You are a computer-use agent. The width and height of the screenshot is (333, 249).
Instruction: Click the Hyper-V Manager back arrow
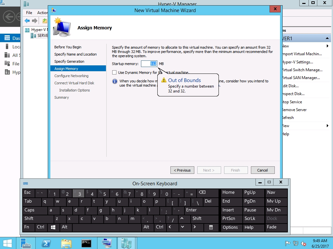click(x=27, y=21)
